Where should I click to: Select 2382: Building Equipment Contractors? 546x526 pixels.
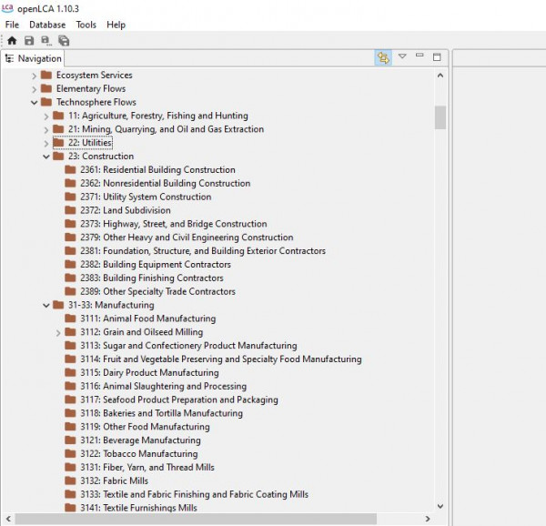156,265
